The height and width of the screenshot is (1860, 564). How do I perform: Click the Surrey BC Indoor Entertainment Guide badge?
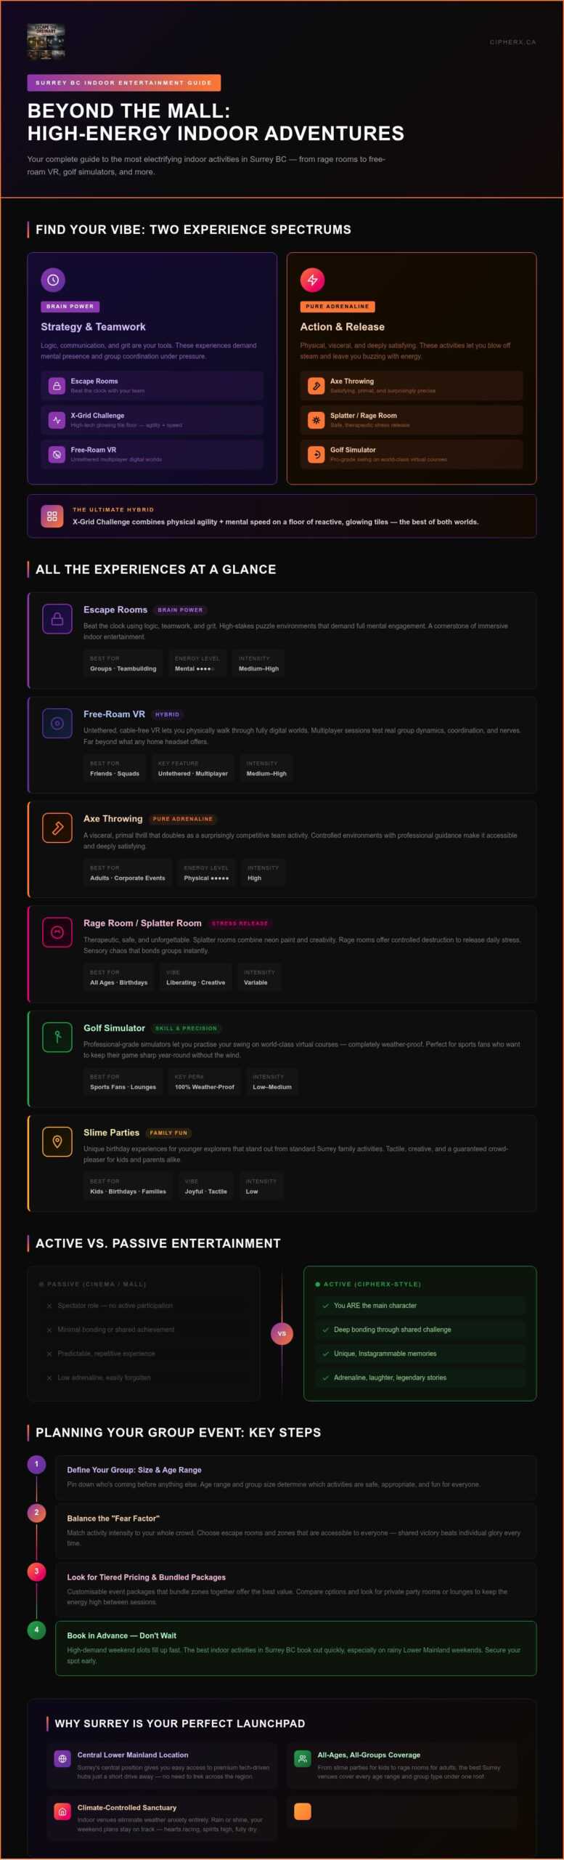point(124,83)
